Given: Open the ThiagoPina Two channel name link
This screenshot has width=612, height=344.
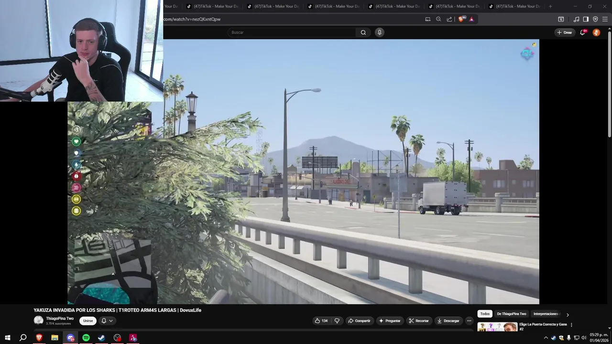Looking at the screenshot, I should pos(60,319).
